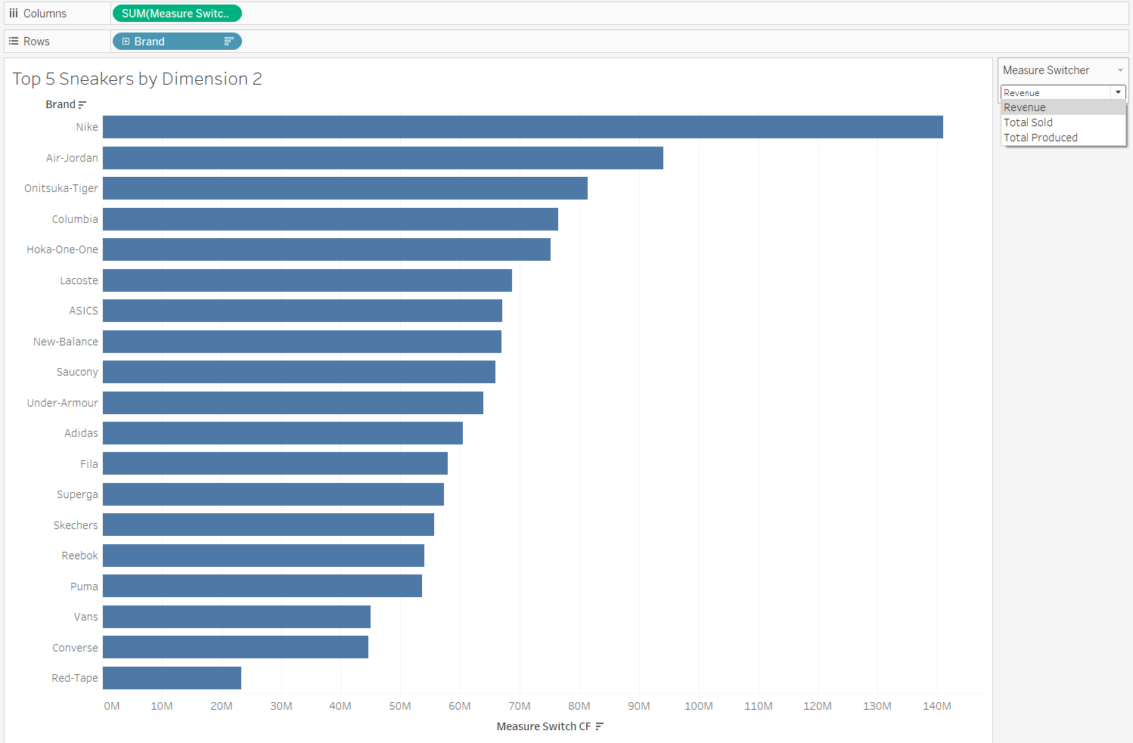Select the Saucony bar
Viewport: 1133px width, 743px height.
coord(299,372)
